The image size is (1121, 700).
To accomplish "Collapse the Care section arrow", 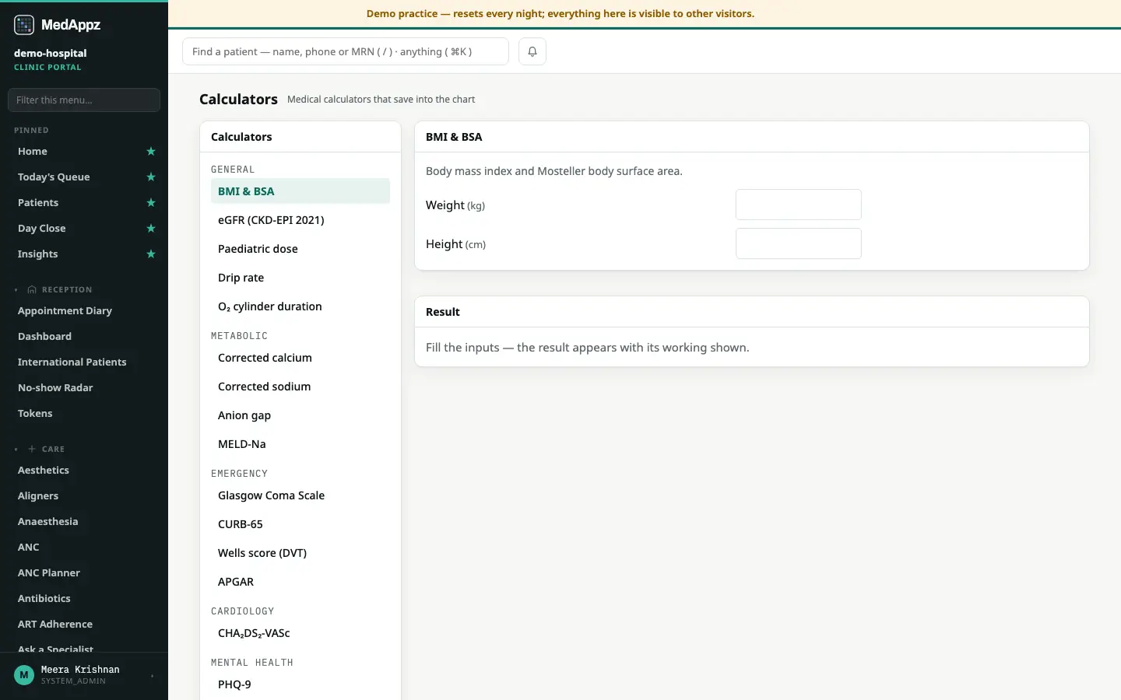I will tap(16, 449).
